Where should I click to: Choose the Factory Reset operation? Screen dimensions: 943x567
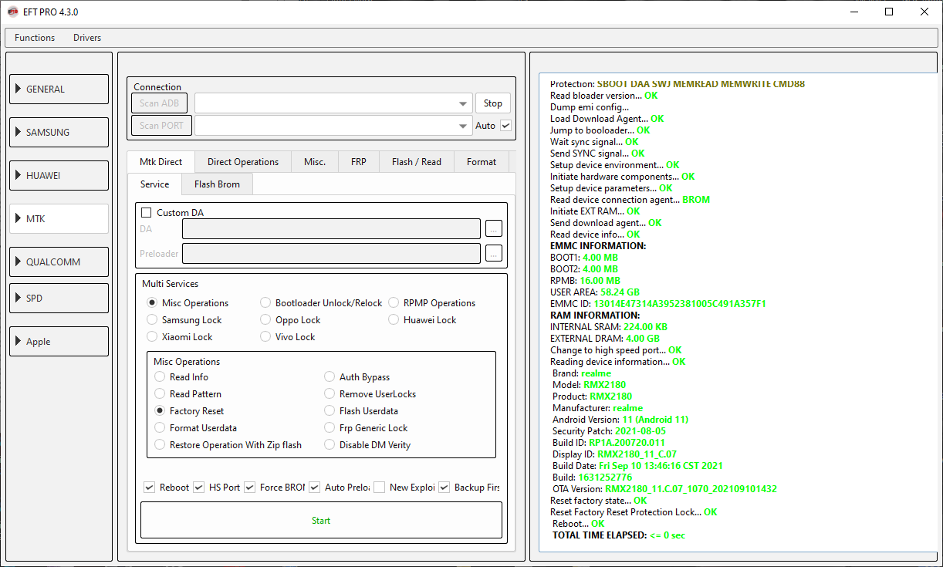(160, 411)
